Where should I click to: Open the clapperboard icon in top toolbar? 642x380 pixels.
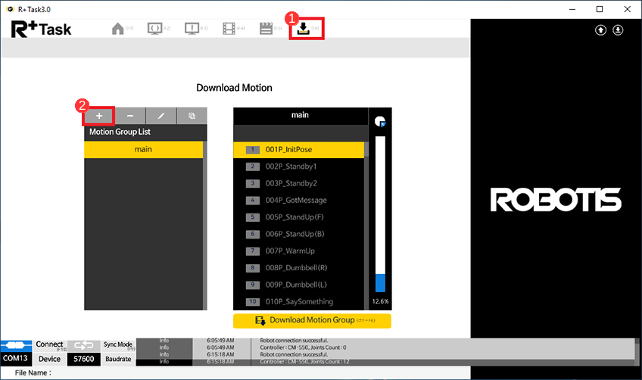[x=266, y=29]
